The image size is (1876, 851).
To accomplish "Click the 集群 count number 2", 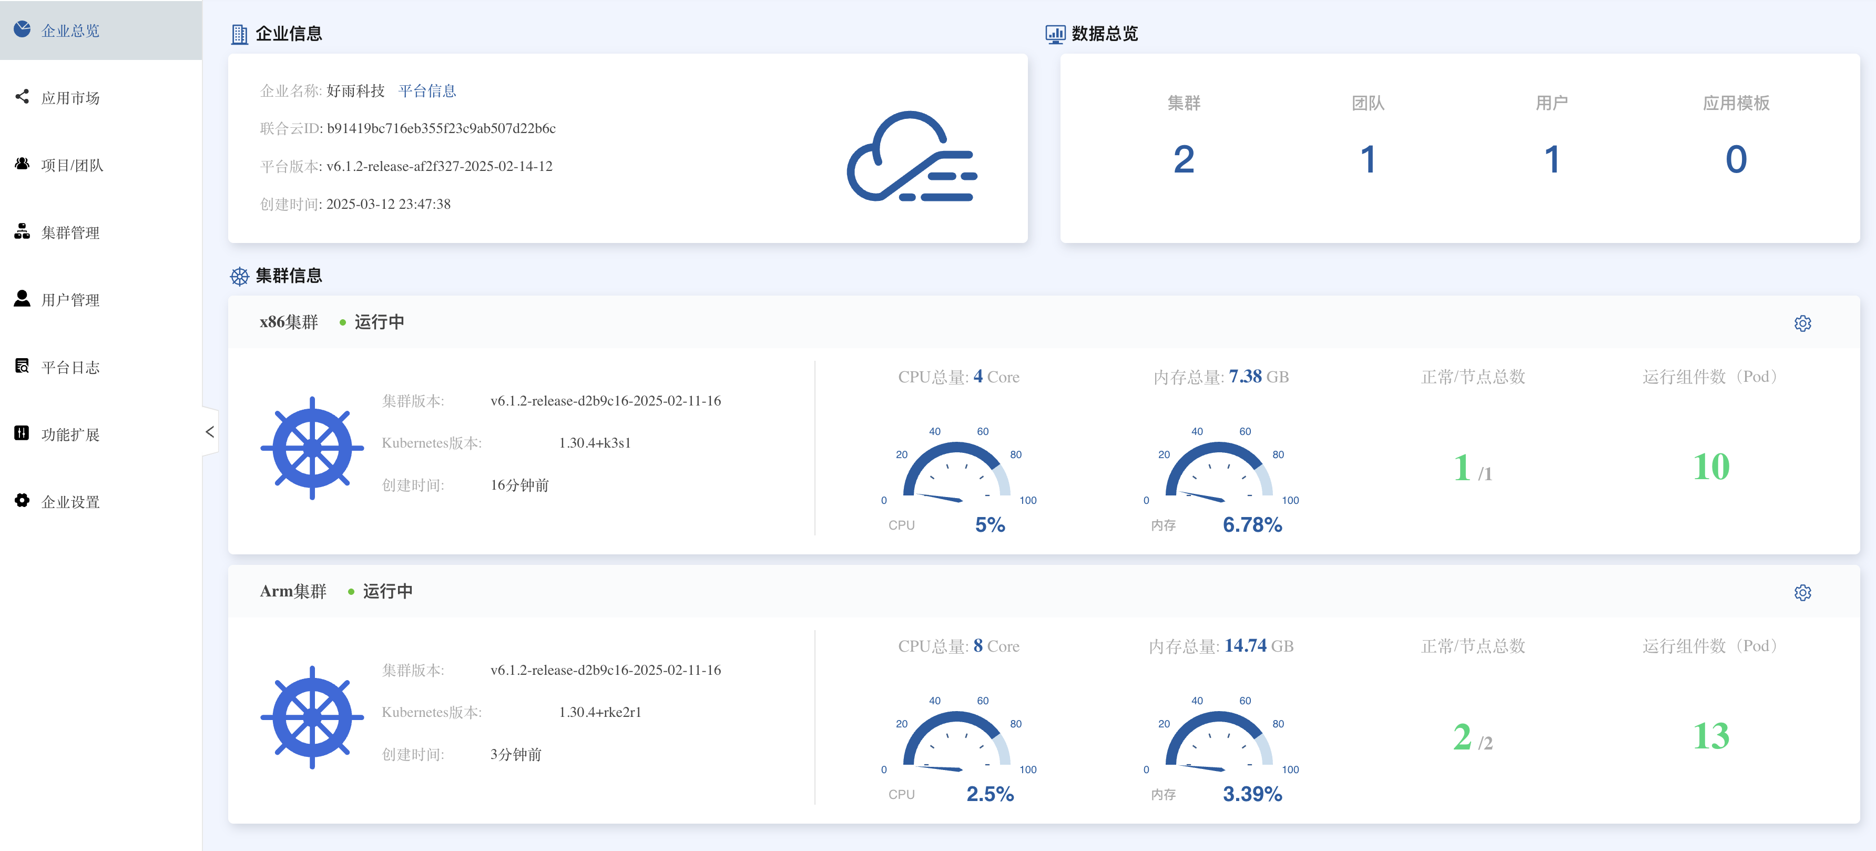I will (1184, 159).
